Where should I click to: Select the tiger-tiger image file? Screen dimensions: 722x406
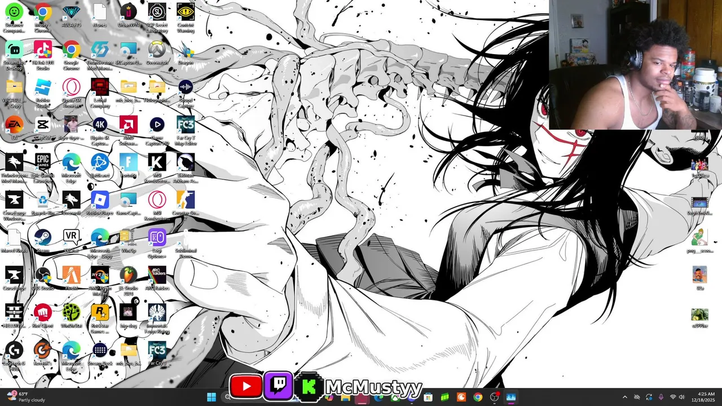pos(71,129)
